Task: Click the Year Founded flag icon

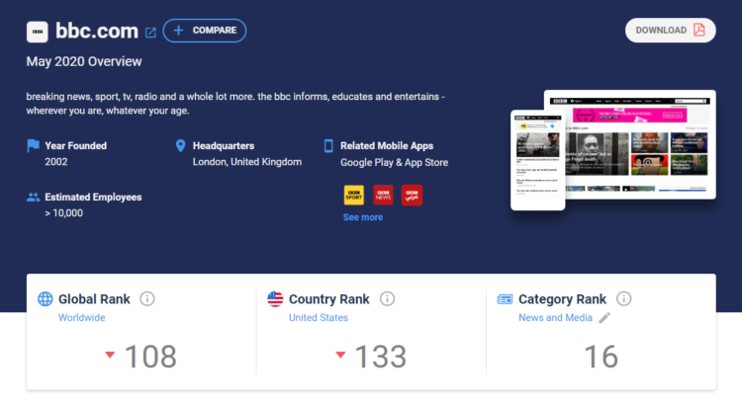Action: tap(33, 145)
